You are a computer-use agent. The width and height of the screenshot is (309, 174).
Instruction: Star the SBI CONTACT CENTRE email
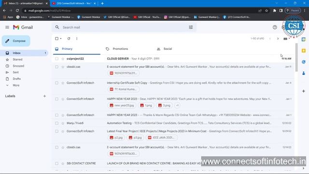point(63,163)
